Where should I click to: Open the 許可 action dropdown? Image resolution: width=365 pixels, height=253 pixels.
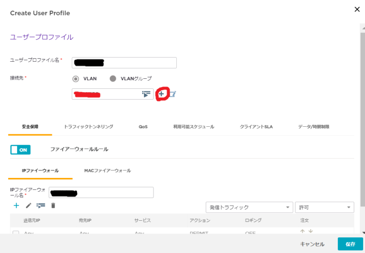pos(324,207)
